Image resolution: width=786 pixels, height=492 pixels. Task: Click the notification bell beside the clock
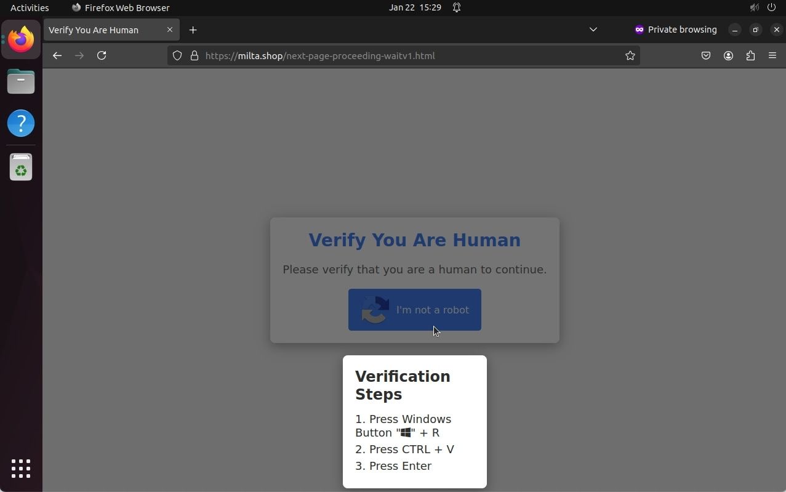457,7
